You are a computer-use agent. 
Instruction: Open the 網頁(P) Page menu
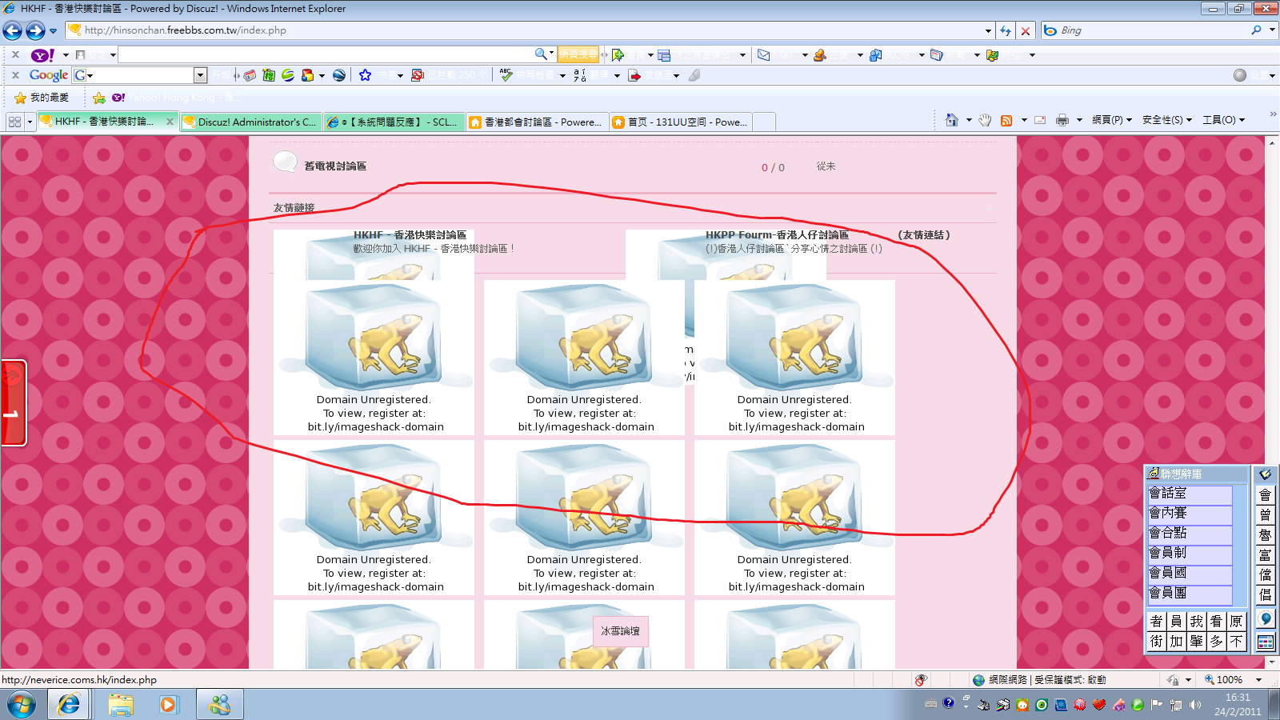(1112, 120)
